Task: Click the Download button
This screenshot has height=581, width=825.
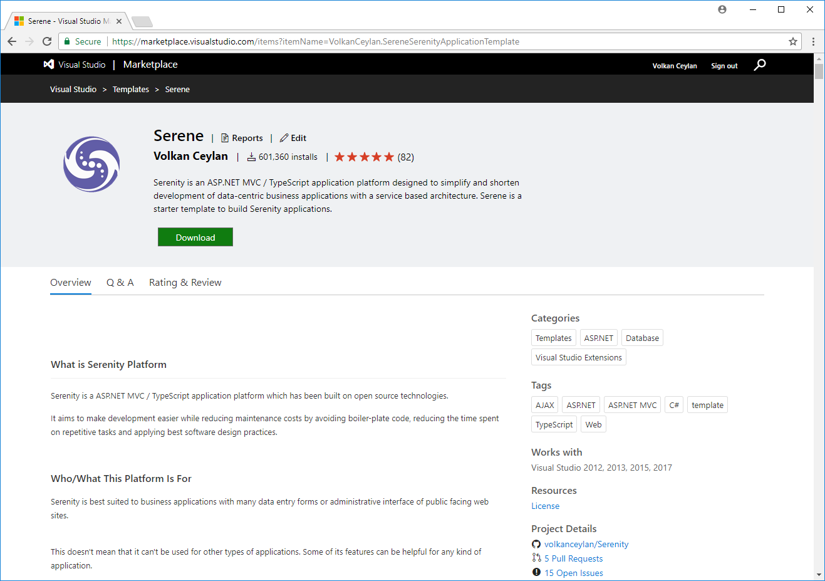Action: [x=195, y=237]
